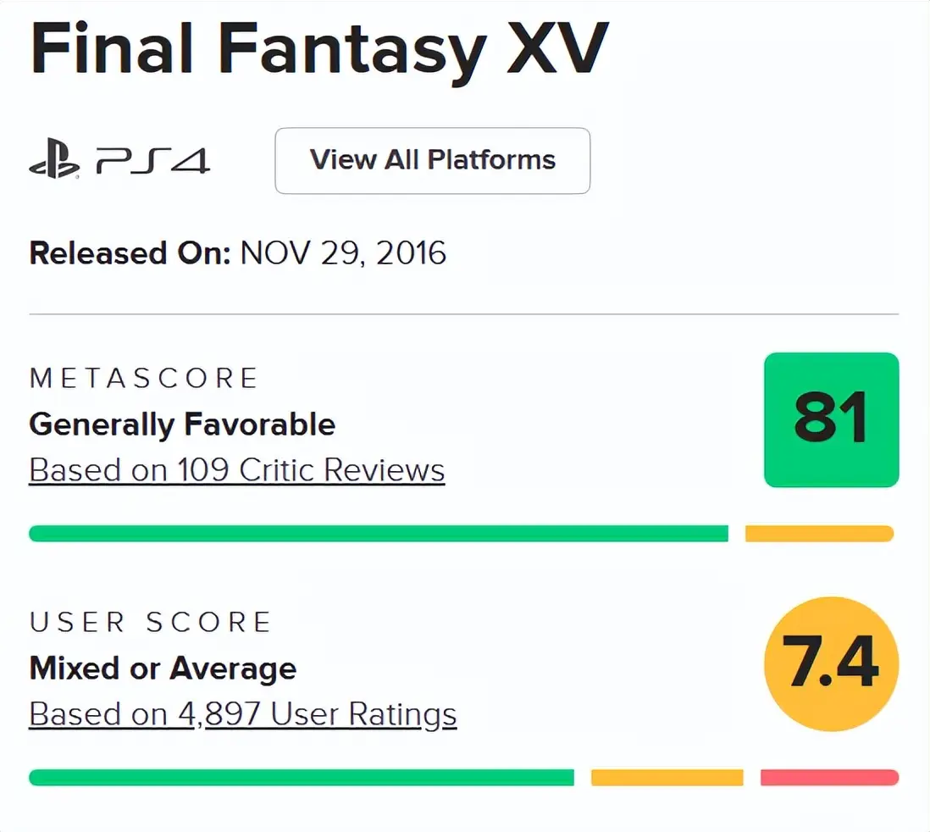Click the green Metascore badge showing 81
Image resolution: width=930 pixels, height=832 pixels.
831,419
